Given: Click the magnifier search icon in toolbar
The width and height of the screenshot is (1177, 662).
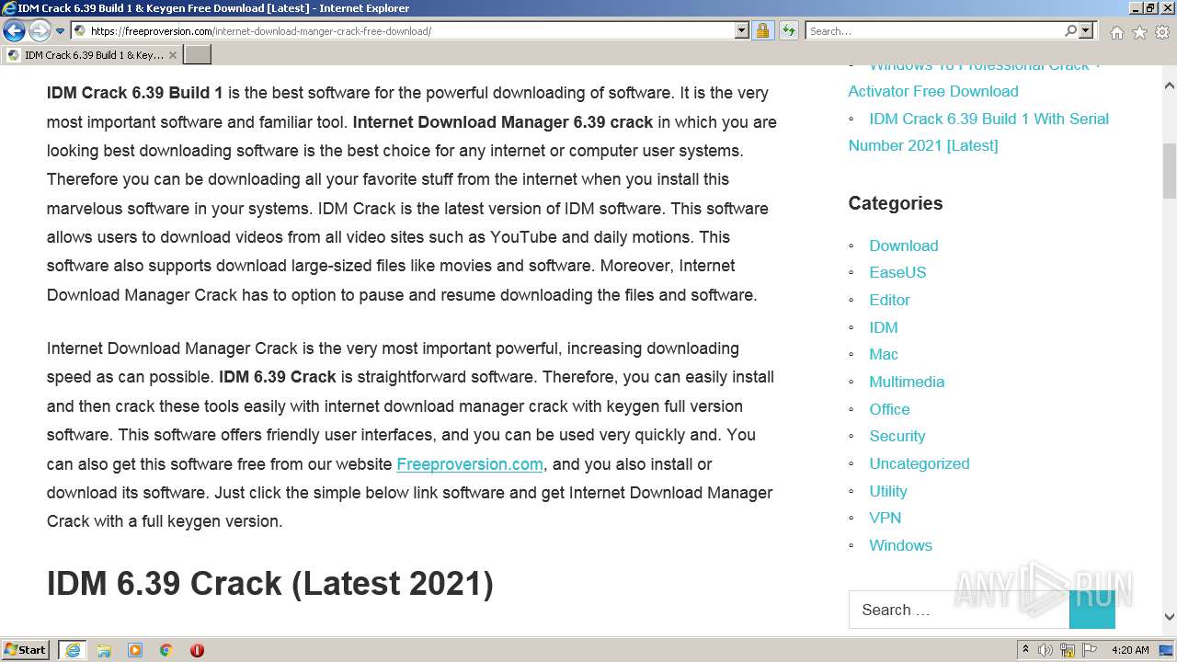Looking at the screenshot, I should 1070,30.
